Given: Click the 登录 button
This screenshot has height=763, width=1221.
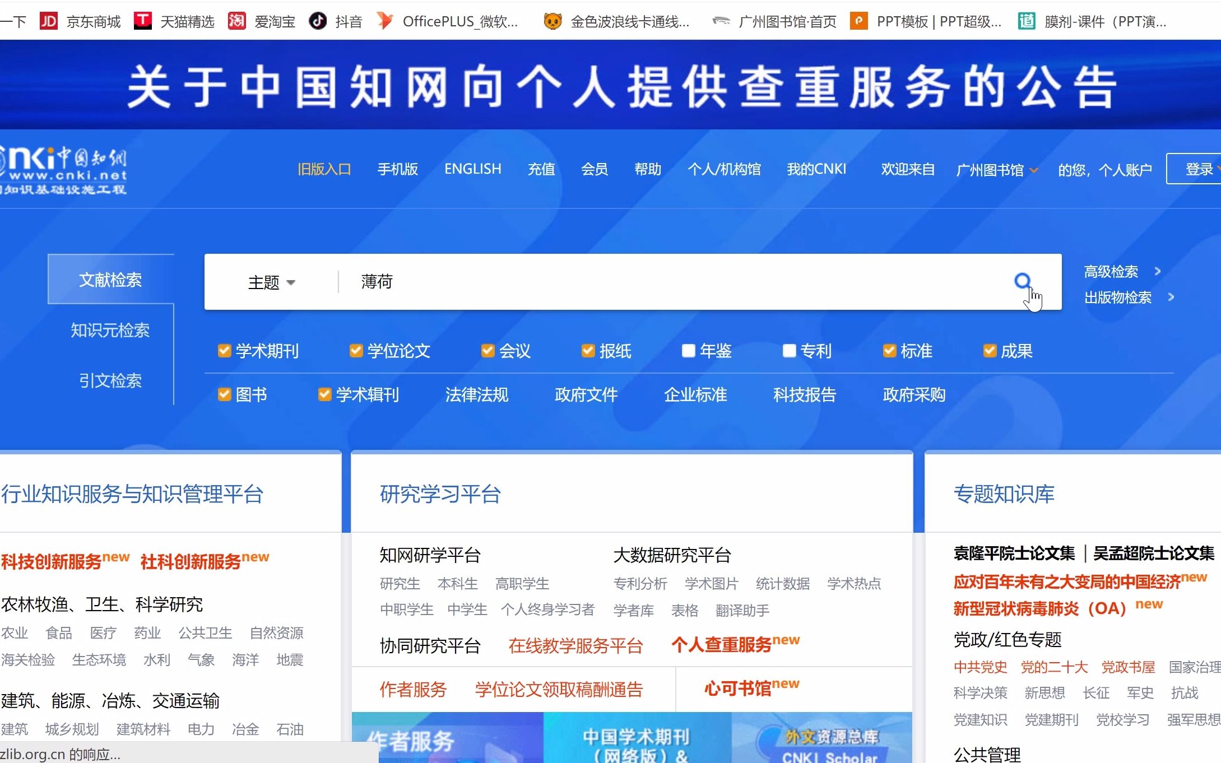Looking at the screenshot, I should pyautogui.click(x=1195, y=169).
